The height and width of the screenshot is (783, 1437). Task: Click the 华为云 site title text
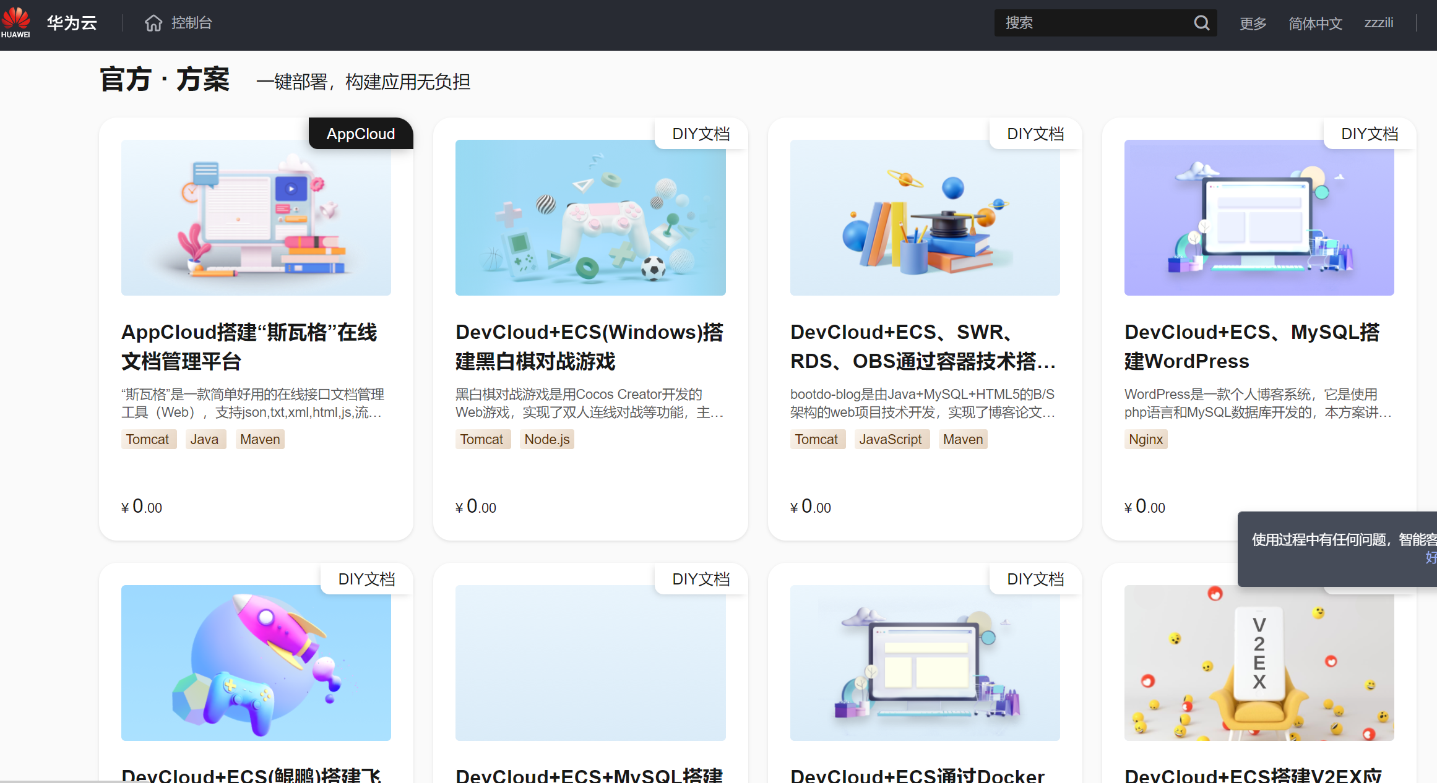pyautogui.click(x=72, y=22)
